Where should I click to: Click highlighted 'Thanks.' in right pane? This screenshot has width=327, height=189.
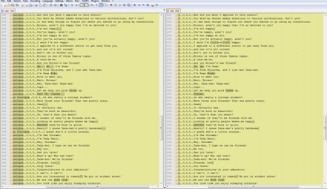click(199, 94)
